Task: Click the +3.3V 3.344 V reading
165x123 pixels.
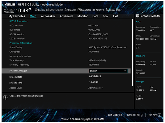Action: click(139, 99)
